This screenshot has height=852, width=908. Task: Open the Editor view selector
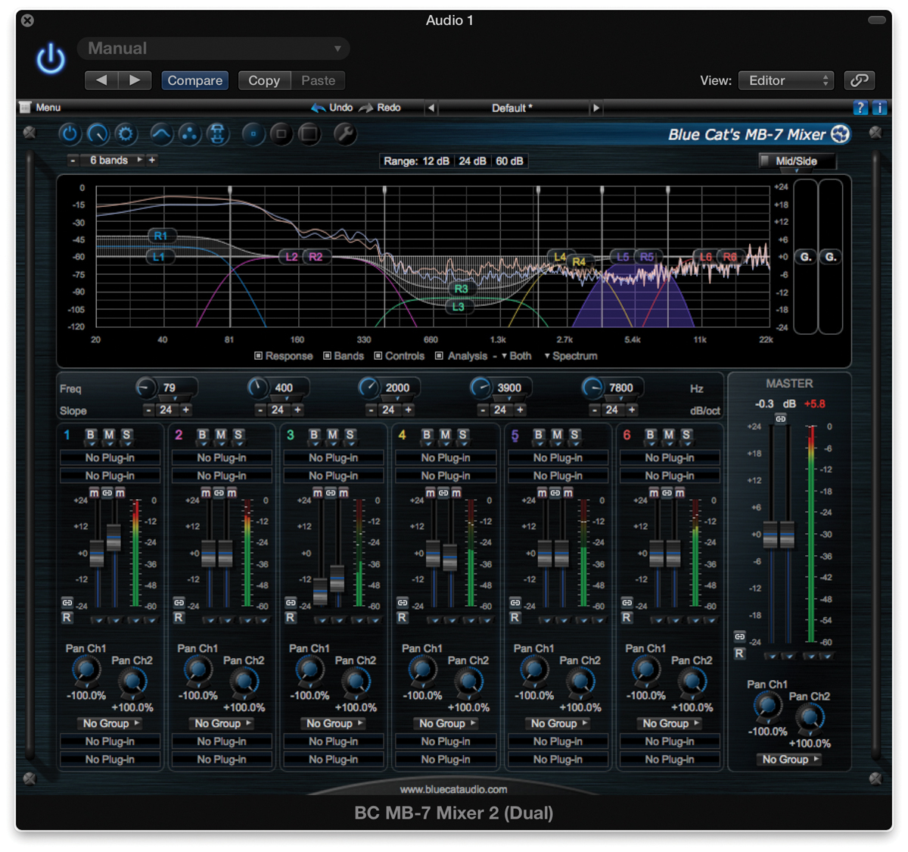(x=785, y=80)
